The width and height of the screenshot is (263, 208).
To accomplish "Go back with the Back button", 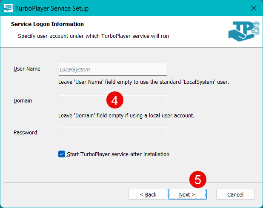I will tap(148, 194).
